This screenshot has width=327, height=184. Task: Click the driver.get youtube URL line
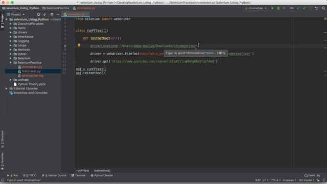(x=154, y=61)
